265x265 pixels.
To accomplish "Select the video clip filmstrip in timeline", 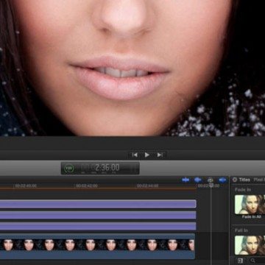I will (97, 246).
